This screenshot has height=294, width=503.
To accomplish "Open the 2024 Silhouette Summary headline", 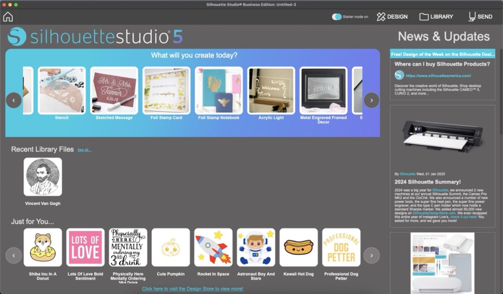I will tap(428, 182).
